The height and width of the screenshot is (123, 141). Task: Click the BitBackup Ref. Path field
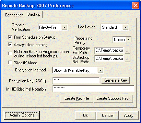(x=109, y=58)
